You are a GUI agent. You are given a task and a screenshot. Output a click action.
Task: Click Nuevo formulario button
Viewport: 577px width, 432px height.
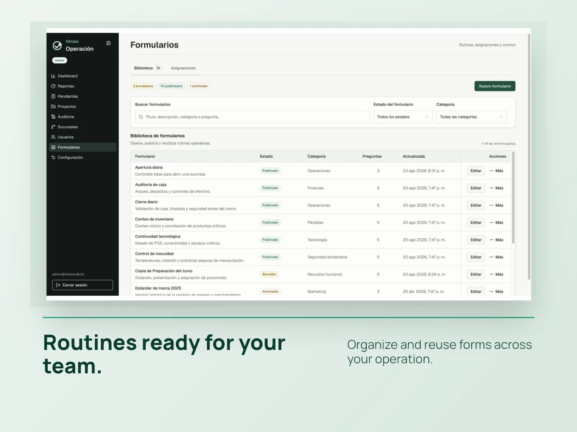[x=495, y=86]
